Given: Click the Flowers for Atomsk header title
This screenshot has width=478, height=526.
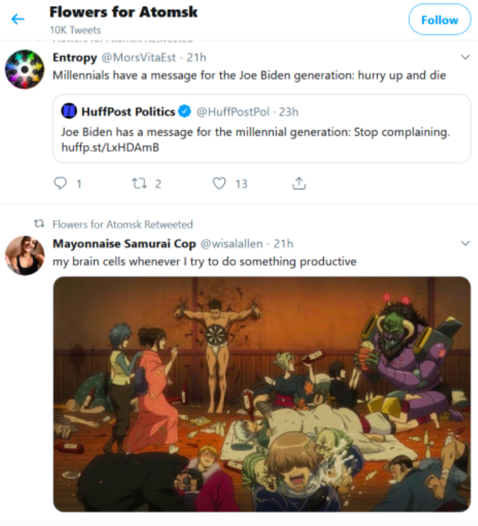Looking at the screenshot, I should [x=123, y=13].
